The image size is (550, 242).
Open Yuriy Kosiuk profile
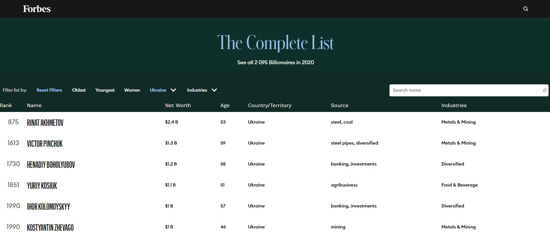click(x=42, y=186)
